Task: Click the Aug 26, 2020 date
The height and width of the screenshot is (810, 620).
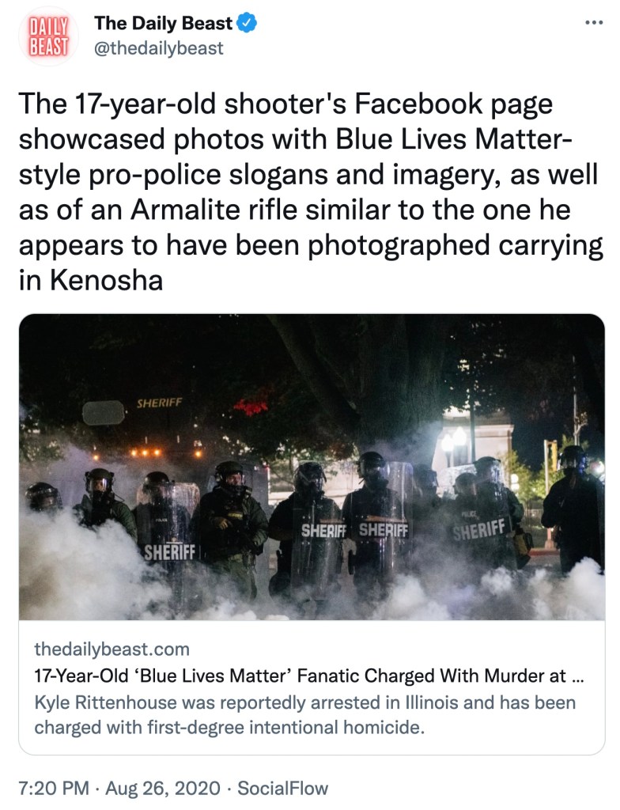Action: [166, 788]
